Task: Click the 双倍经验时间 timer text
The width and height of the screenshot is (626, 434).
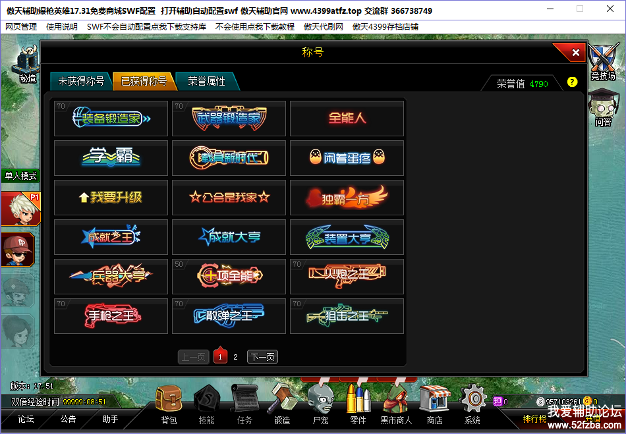Action: pos(59,402)
